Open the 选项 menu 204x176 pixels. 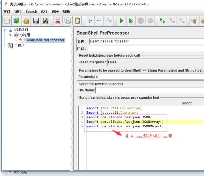click(x=55, y=12)
